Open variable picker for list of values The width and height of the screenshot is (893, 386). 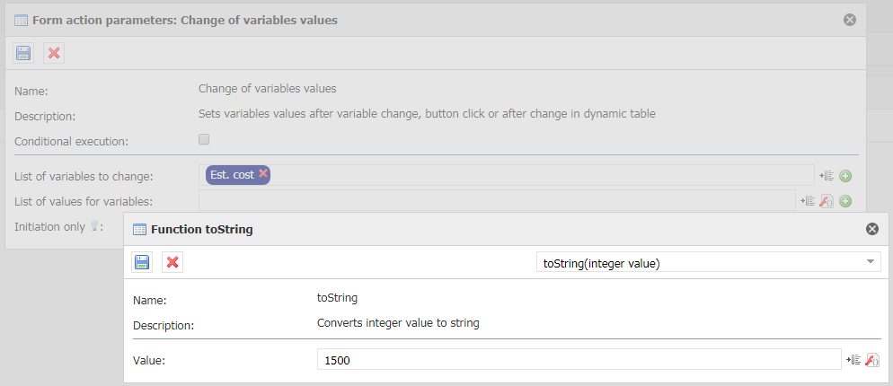click(808, 200)
